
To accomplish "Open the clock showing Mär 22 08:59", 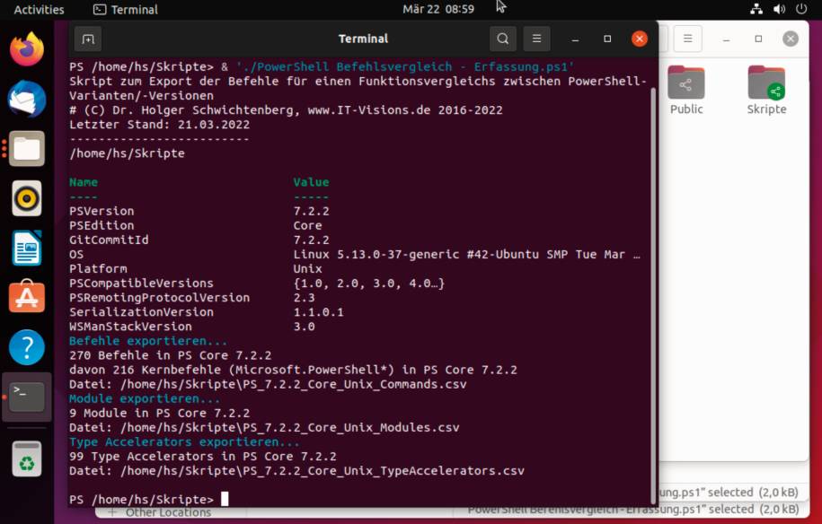I will [438, 10].
